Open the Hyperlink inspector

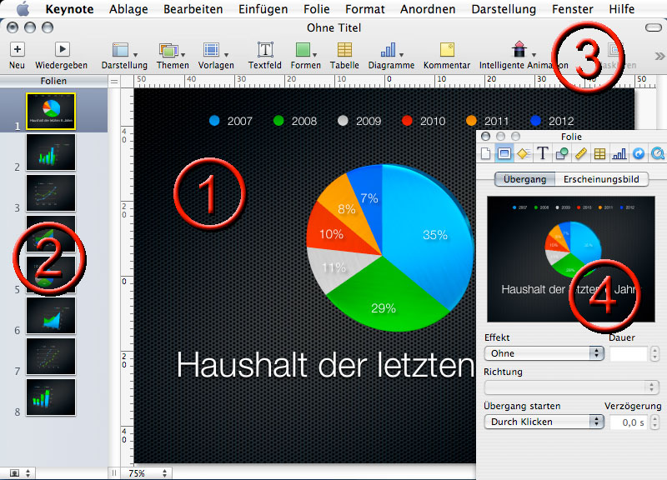tap(639, 153)
